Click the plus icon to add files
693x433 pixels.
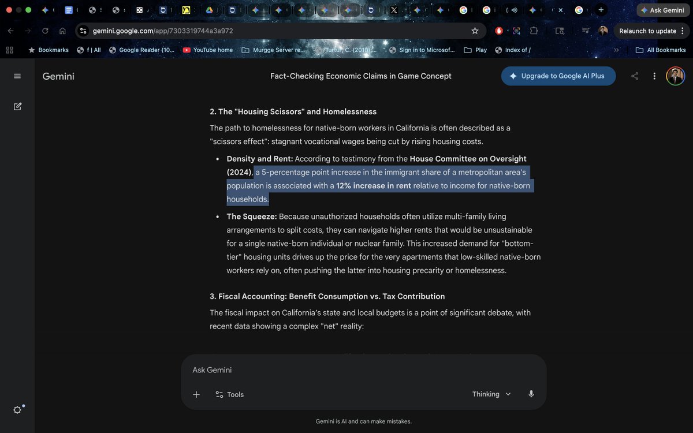click(196, 394)
